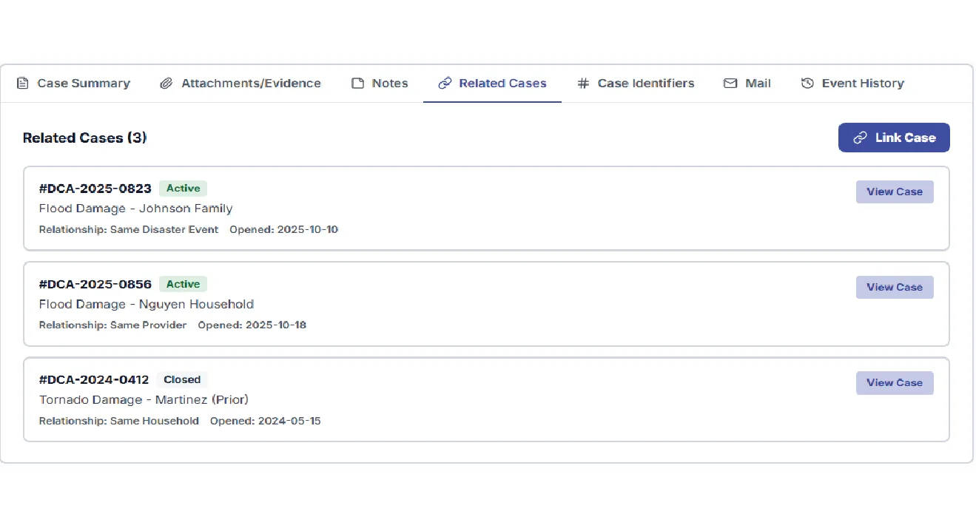The width and height of the screenshot is (976, 528).
Task: View case #DCA-2024-0412
Action: (x=895, y=382)
